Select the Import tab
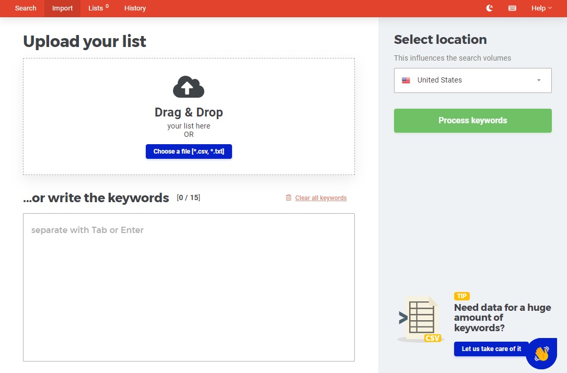567x373 pixels. click(62, 8)
